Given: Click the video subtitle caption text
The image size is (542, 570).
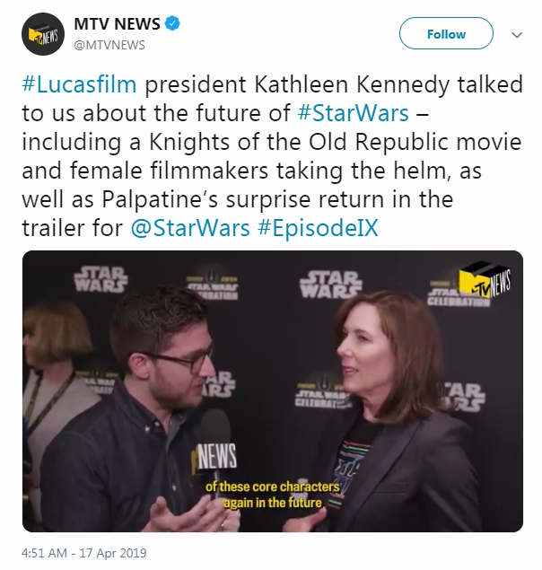Looking at the screenshot, I should 273,495.
